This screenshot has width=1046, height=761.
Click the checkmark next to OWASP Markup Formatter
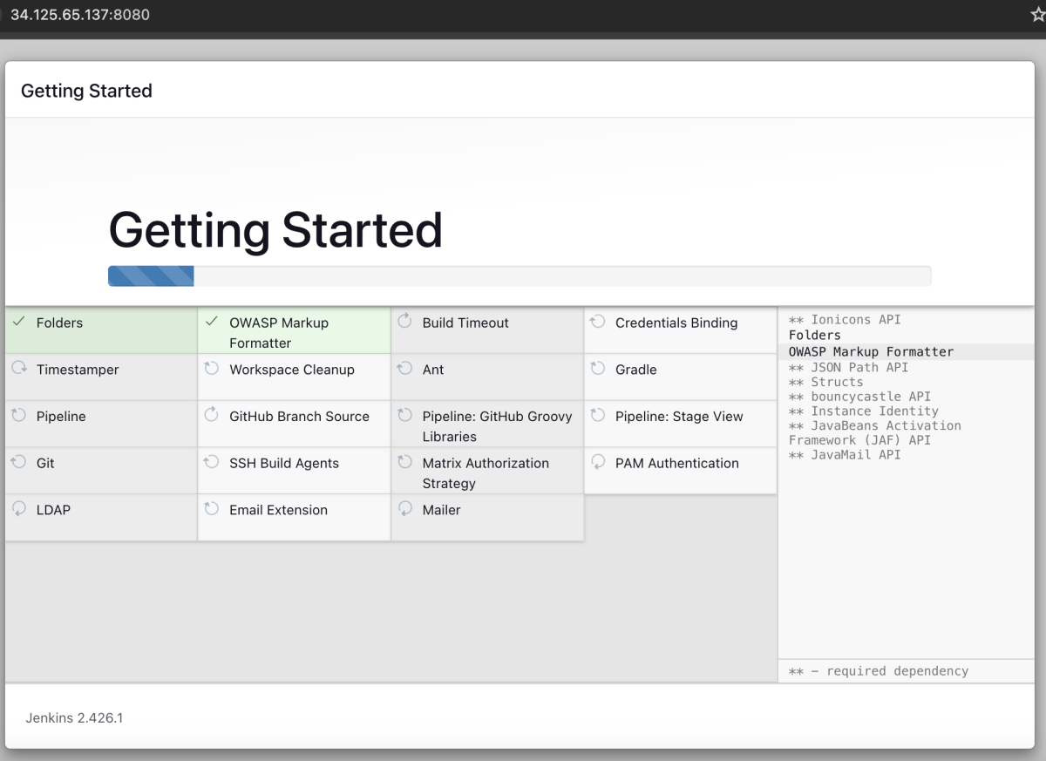pos(211,322)
